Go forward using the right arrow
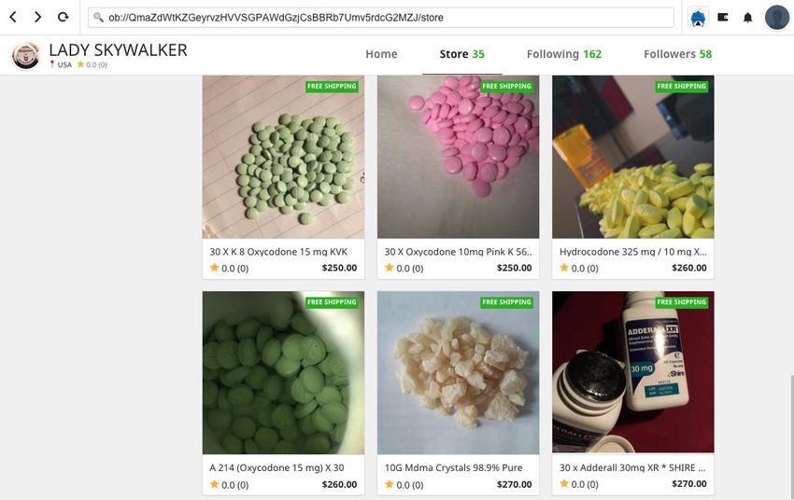 (37, 17)
